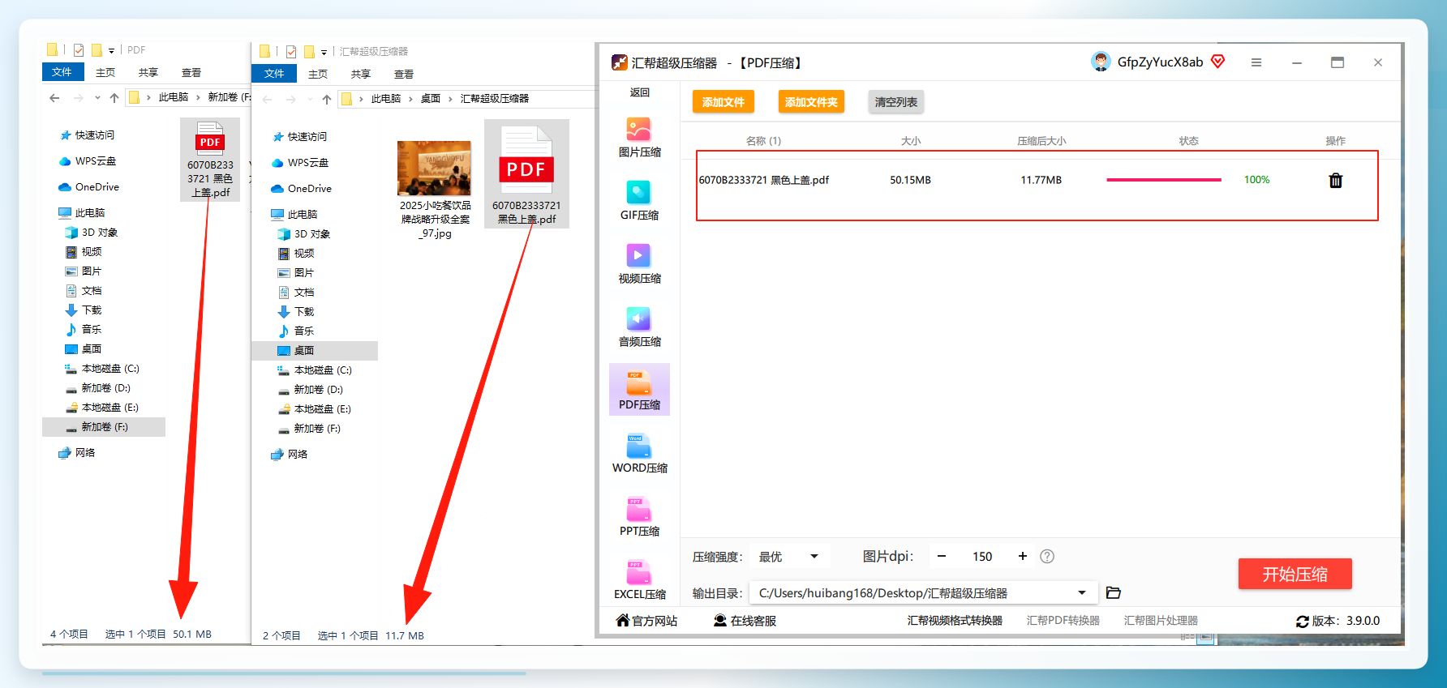
Task: Open the compressor hamburger menu
Action: tap(1256, 62)
